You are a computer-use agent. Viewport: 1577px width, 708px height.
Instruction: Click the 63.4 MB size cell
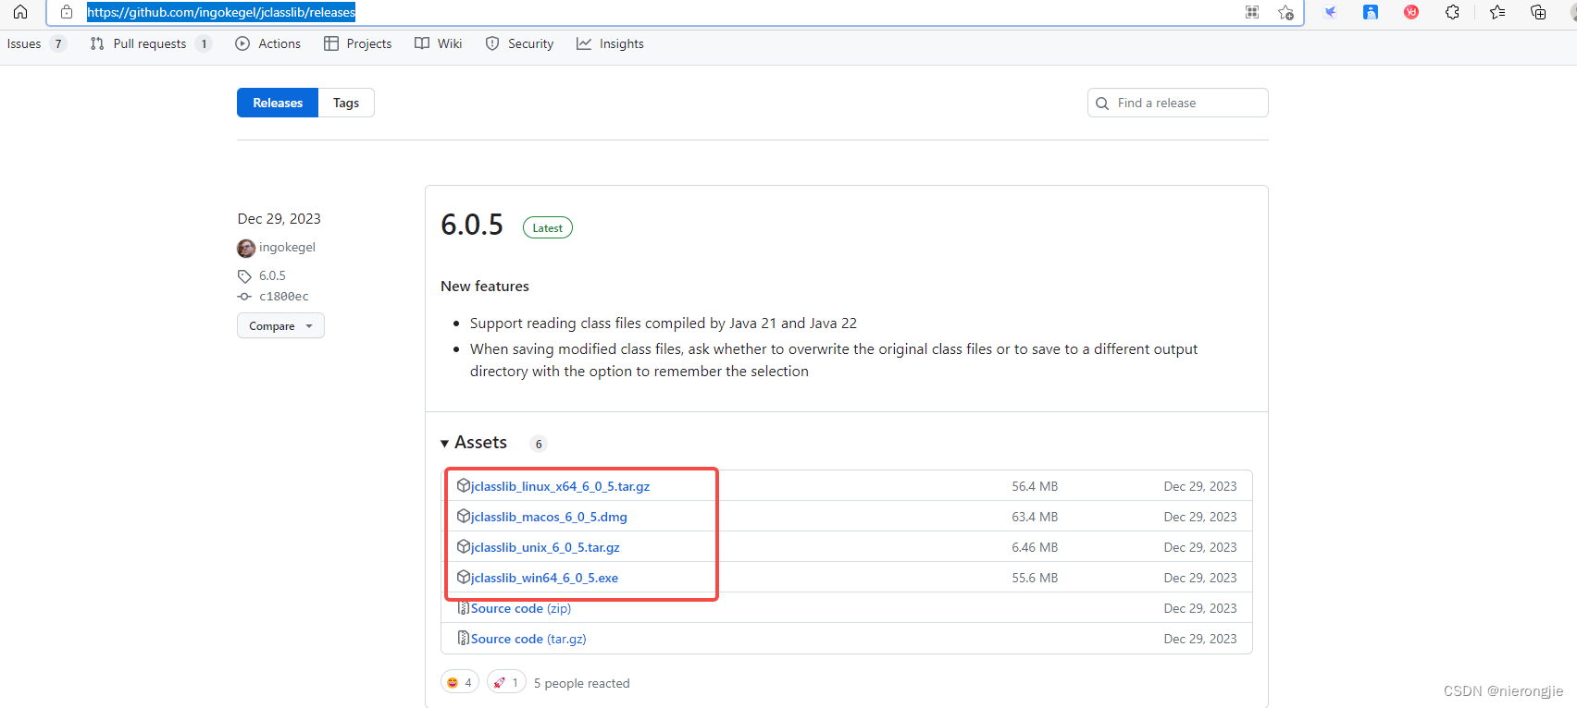(x=1035, y=517)
